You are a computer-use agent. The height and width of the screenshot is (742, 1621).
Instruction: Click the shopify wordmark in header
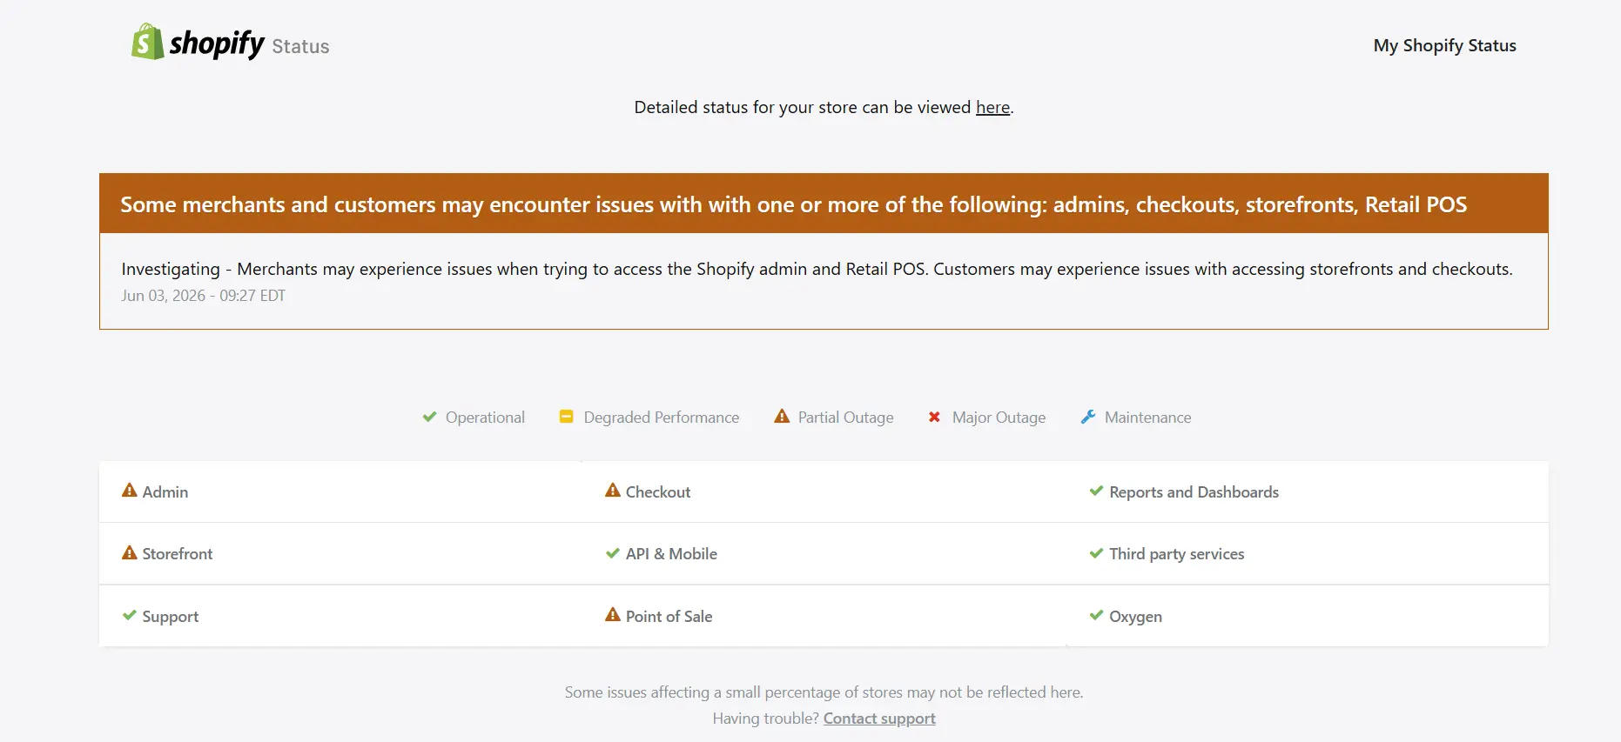pos(217,43)
